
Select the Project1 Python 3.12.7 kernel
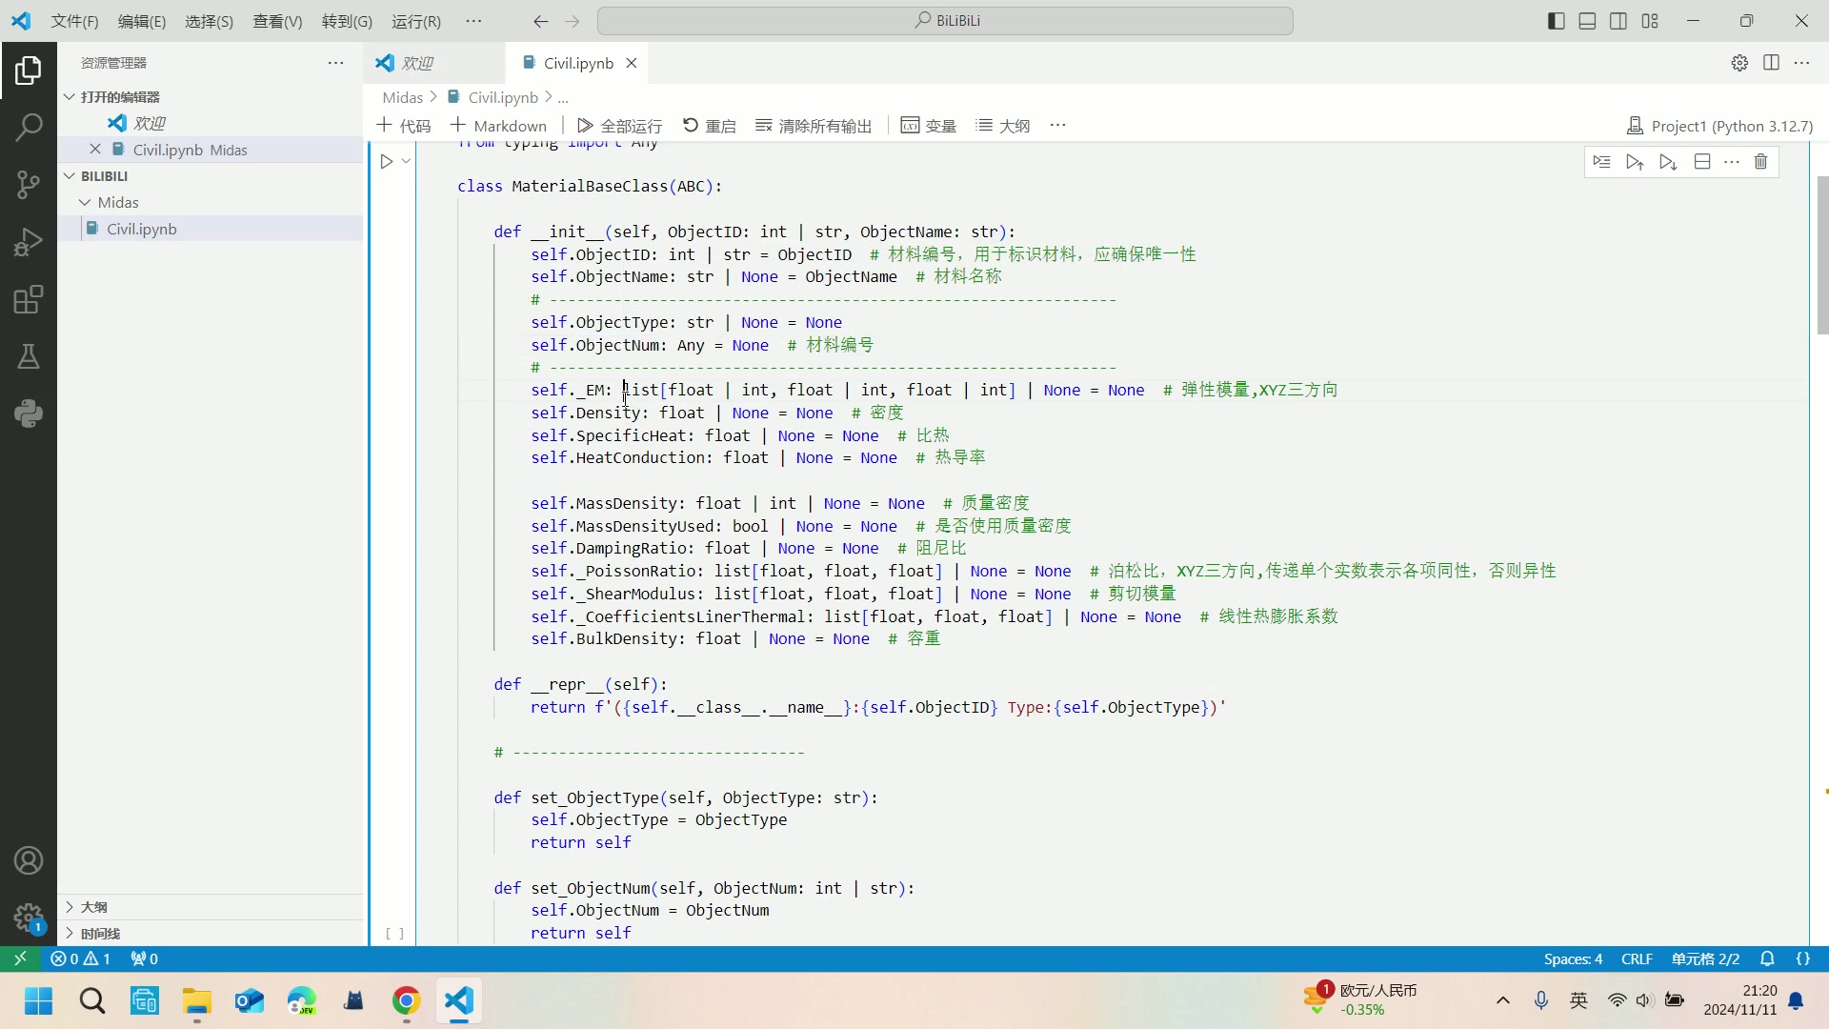coord(1719,126)
